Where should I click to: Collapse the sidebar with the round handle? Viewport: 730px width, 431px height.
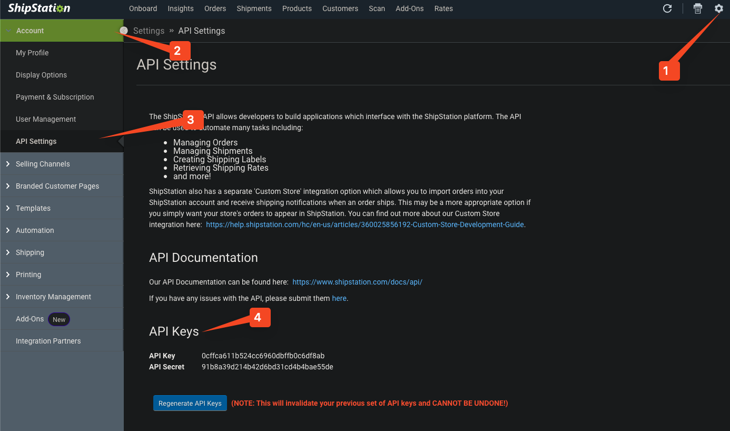point(124,31)
